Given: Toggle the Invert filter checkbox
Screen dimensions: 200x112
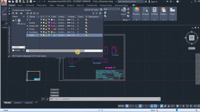Looking at the screenshot, I should pyautogui.click(x=13, y=50).
